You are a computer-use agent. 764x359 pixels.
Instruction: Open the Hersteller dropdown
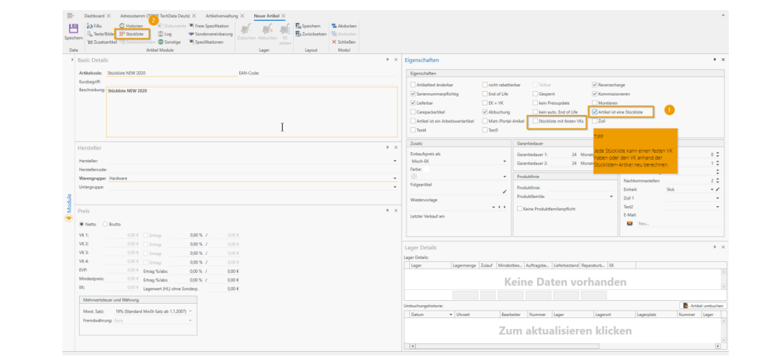[394, 160]
